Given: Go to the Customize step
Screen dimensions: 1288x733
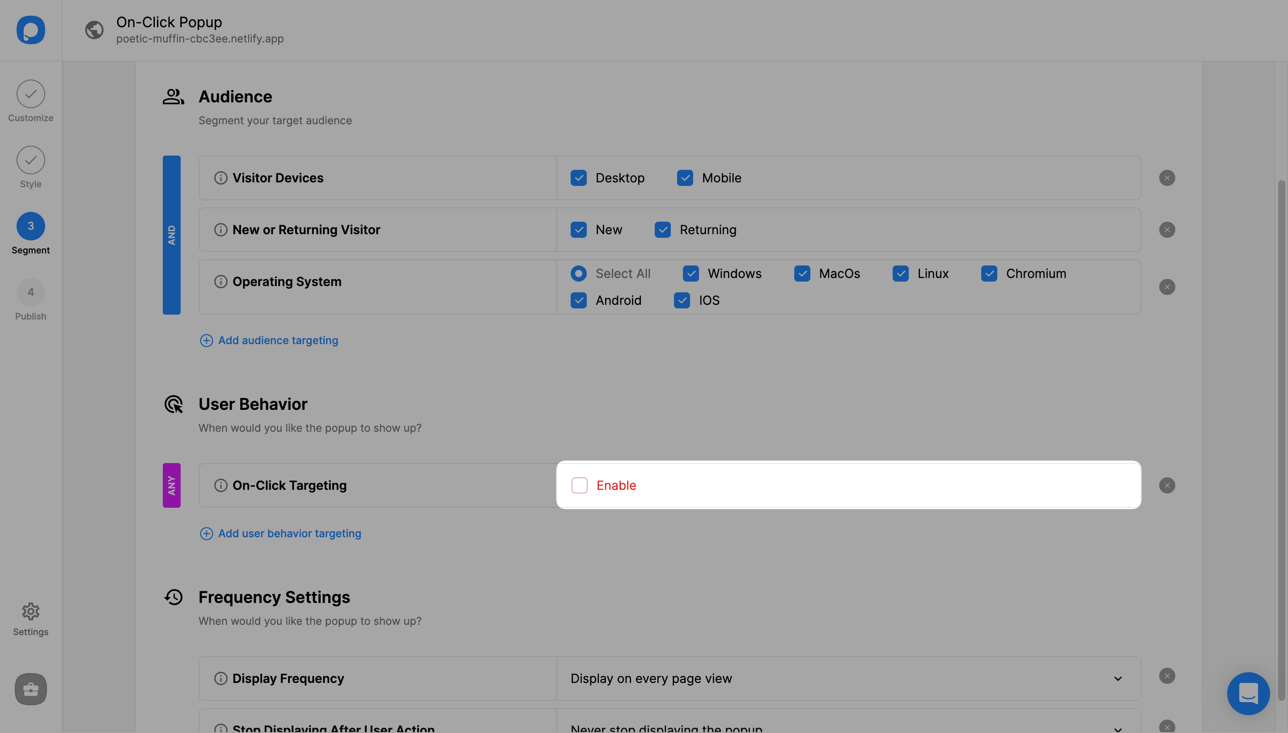Looking at the screenshot, I should pos(31,94).
